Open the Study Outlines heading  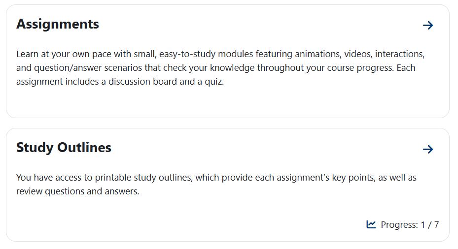(x=64, y=148)
